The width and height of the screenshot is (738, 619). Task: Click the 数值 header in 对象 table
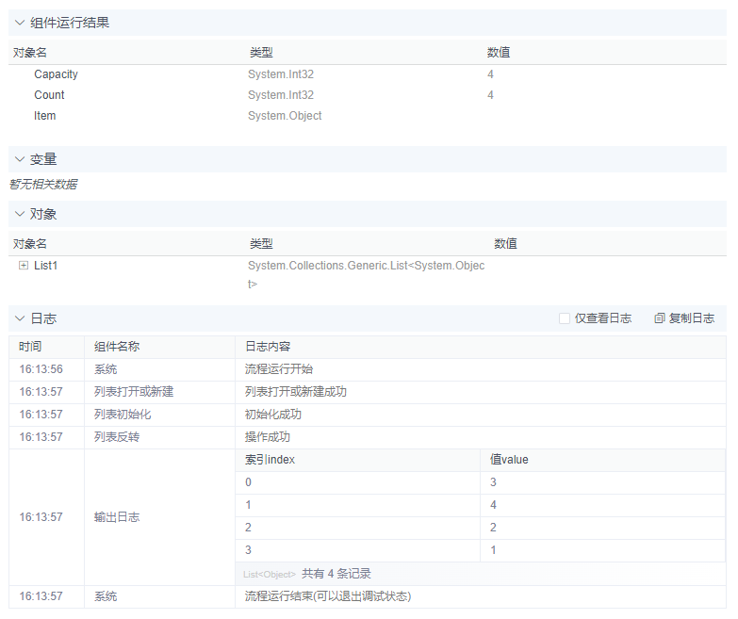click(x=505, y=244)
